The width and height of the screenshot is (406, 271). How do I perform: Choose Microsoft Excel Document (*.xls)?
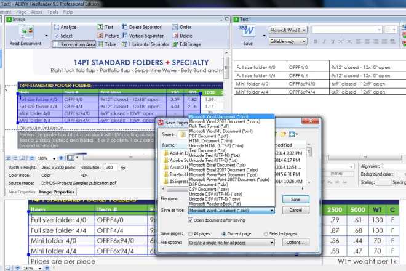[x=218, y=165]
